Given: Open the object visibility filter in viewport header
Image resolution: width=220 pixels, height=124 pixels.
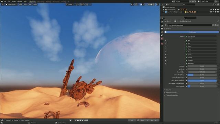Looking at the screenshot, I should click(132, 4).
